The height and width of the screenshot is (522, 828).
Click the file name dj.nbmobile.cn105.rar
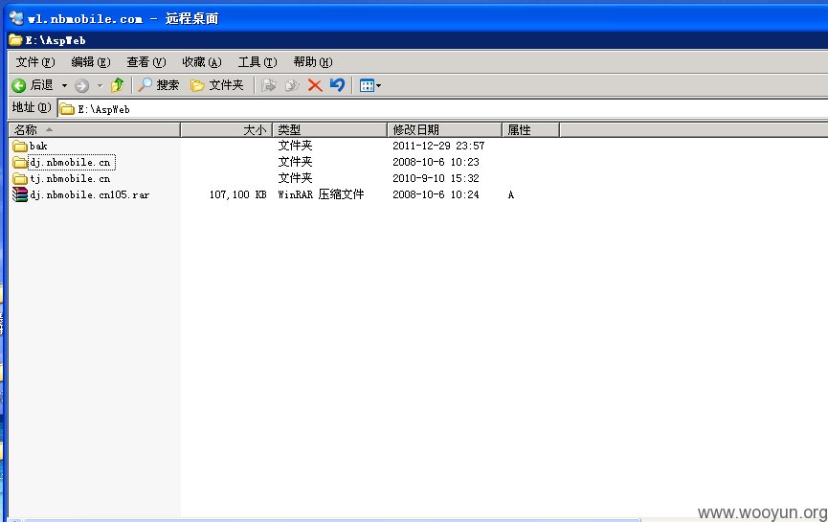90,195
